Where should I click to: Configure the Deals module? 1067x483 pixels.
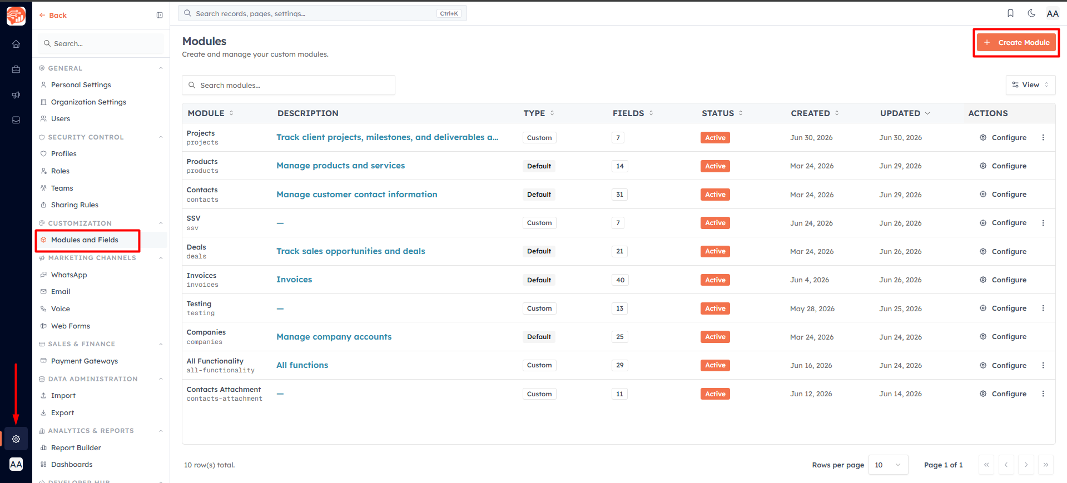pos(1003,251)
